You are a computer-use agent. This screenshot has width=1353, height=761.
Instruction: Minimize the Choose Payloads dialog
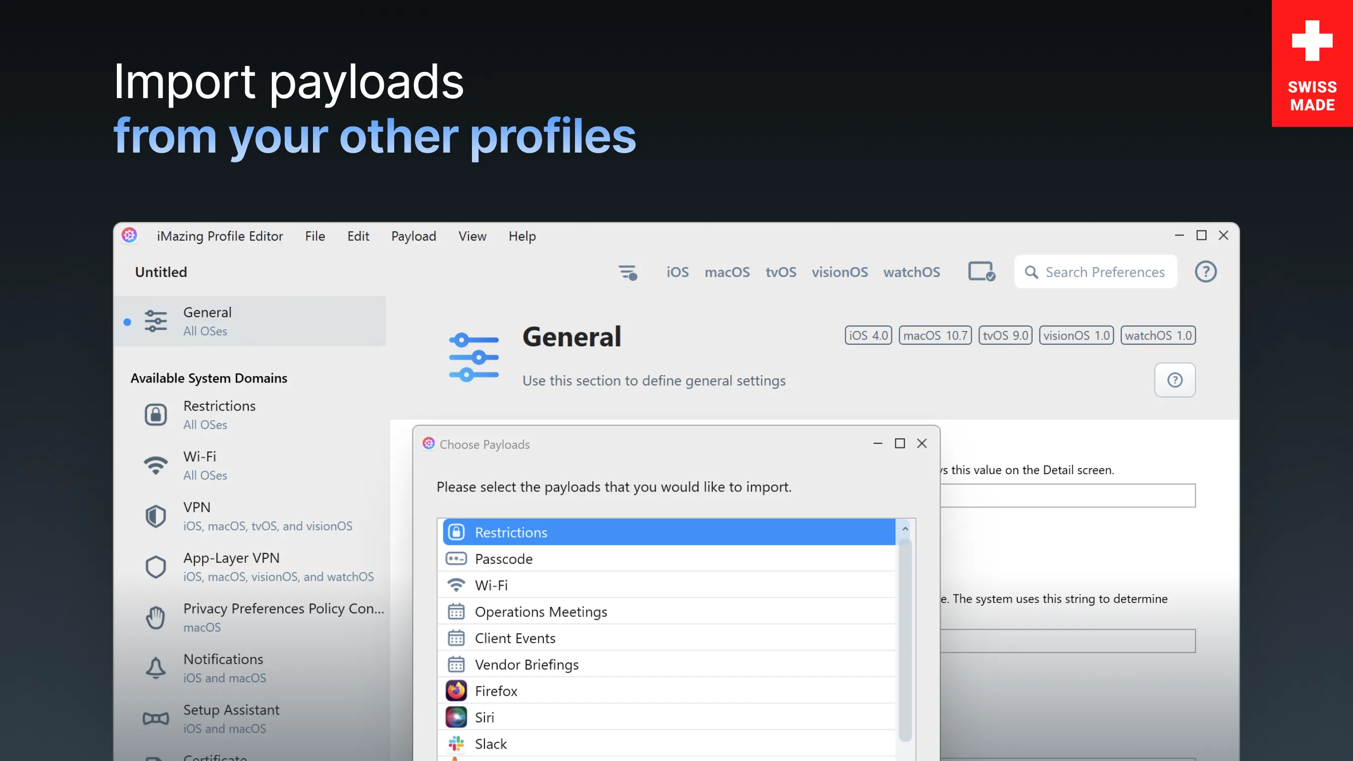coord(878,443)
